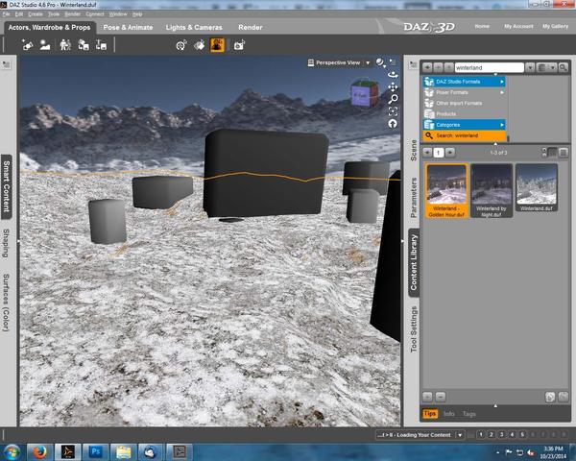This screenshot has height=461, width=576.
Task: Select the Winterland by Night.duf thumbnail
Action: [492, 191]
